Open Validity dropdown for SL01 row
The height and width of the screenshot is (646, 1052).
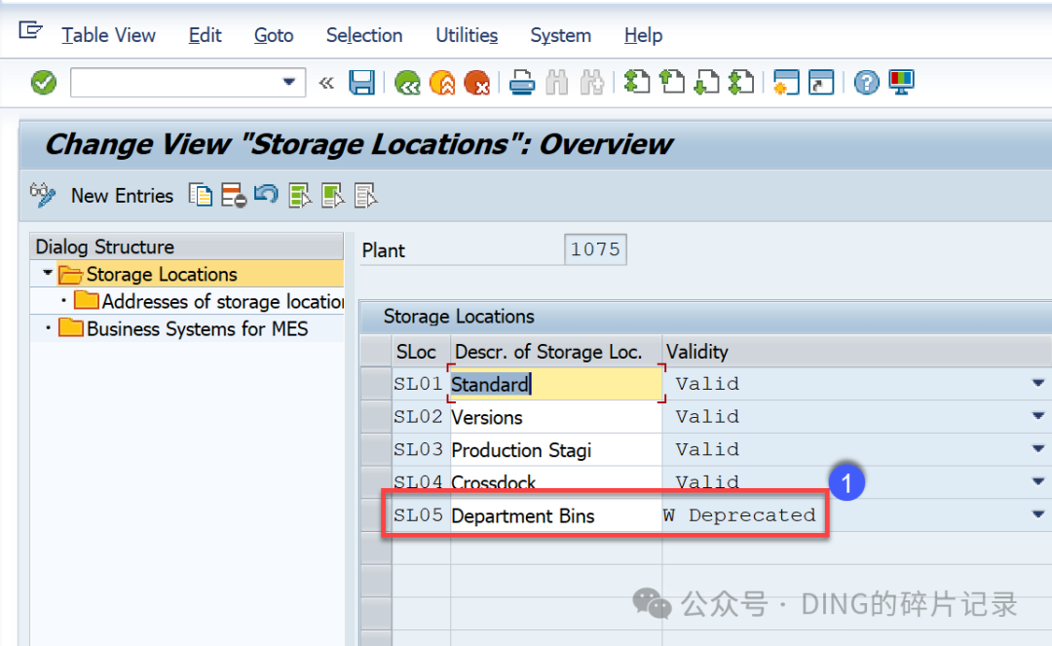1038,383
